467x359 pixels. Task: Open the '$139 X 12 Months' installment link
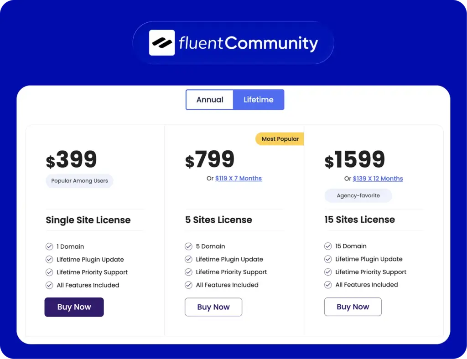378,178
